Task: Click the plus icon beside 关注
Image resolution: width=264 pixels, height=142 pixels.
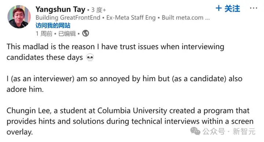Action: 219,8
